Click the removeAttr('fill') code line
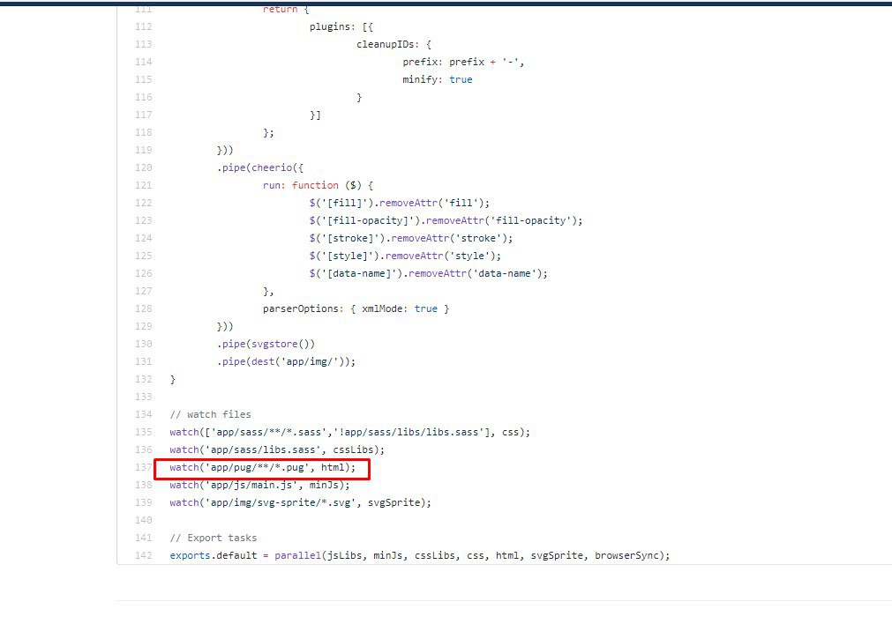The image size is (892, 624). [x=400, y=203]
